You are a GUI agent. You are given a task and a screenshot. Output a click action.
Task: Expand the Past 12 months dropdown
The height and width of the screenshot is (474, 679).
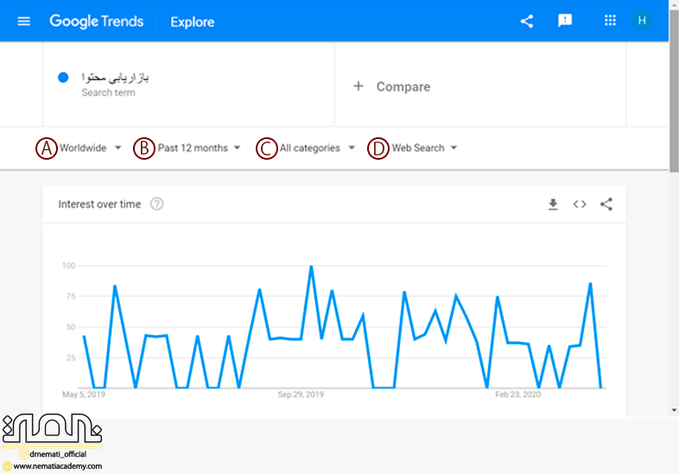(199, 148)
